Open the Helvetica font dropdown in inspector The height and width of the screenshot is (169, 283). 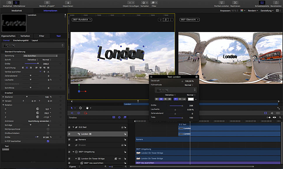33,60
